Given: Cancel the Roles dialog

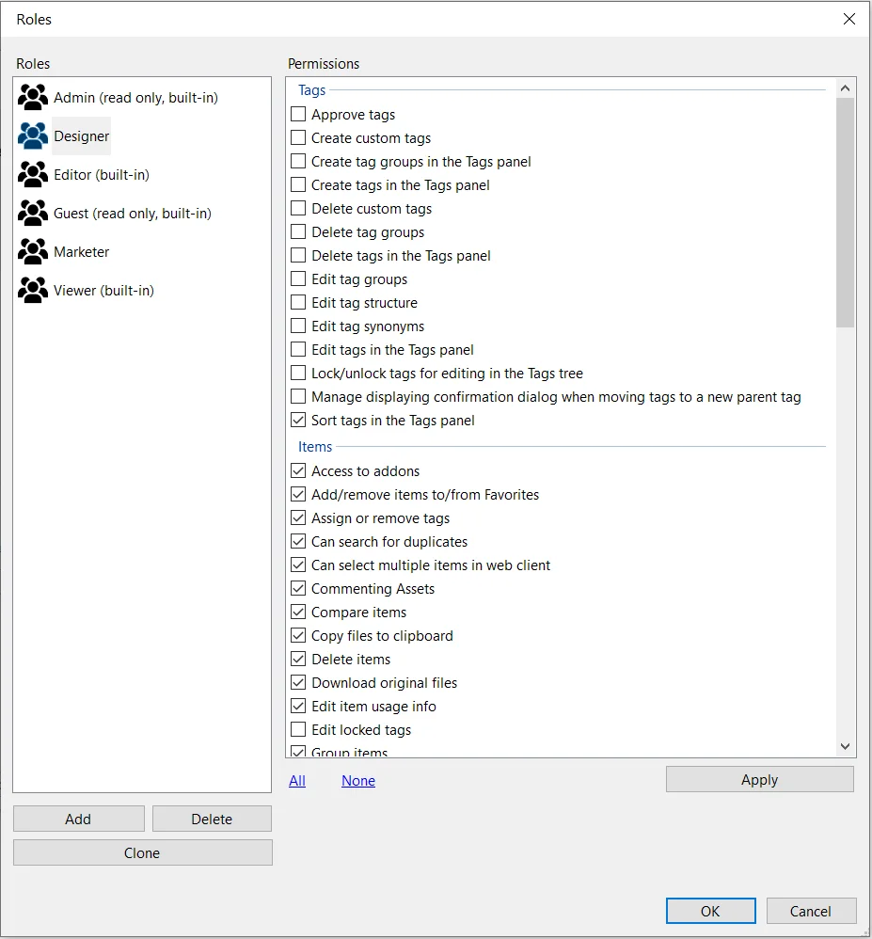Looking at the screenshot, I should (x=811, y=911).
